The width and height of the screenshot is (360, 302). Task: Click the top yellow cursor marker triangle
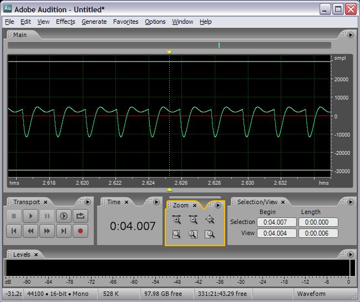[x=169, y=52]
